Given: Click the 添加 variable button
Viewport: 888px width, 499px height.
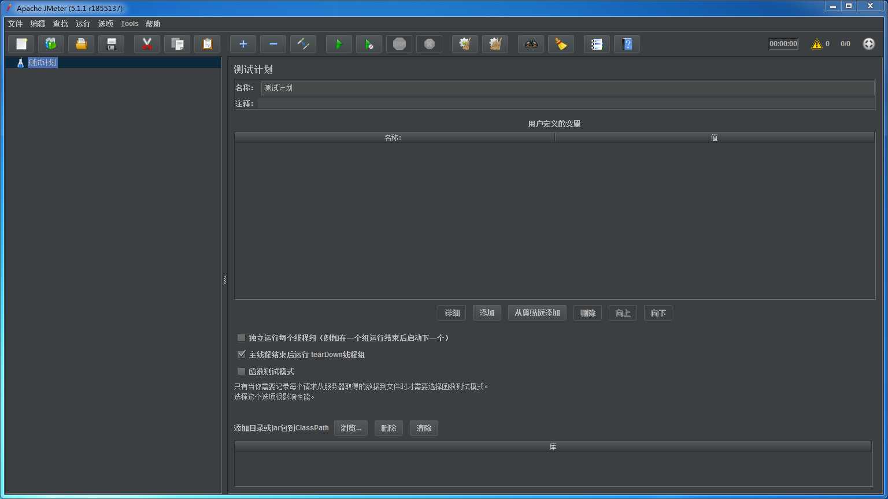Looking at the screenshot, I should click(x=487, y=313).
